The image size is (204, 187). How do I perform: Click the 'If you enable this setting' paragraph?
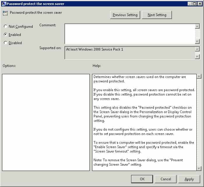[144, 94]
